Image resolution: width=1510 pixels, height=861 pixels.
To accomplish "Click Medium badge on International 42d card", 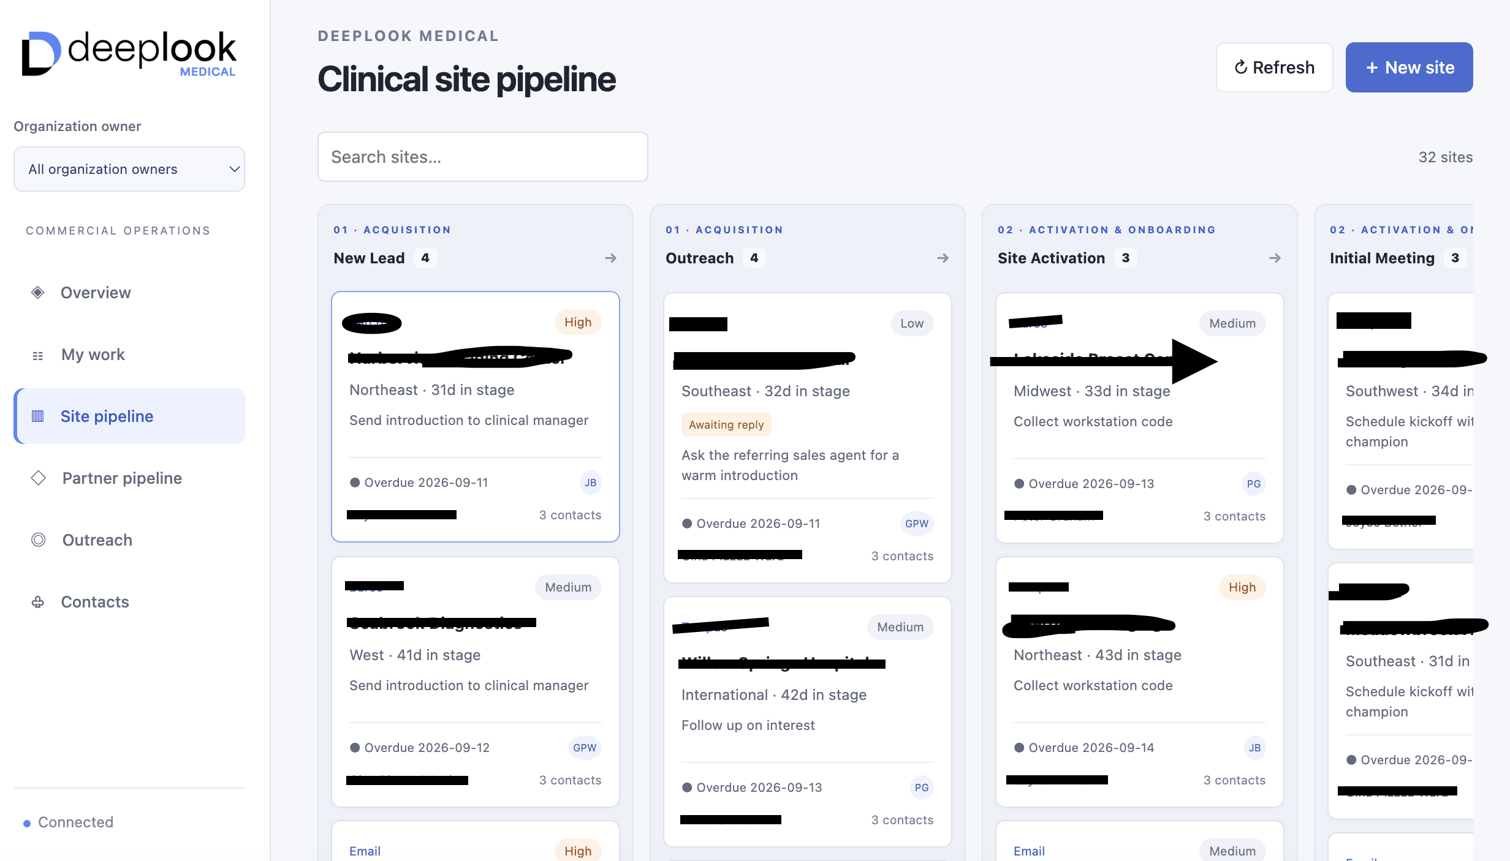I will point(900,627).
